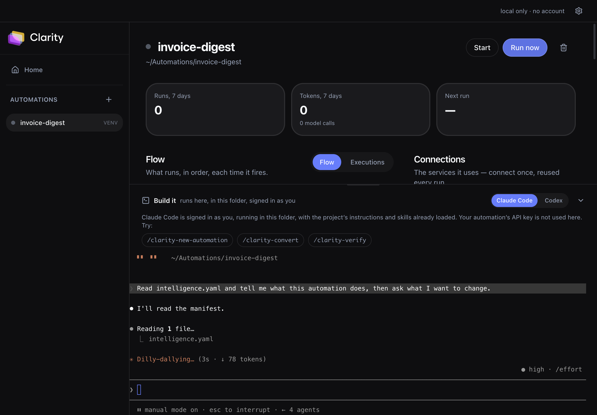The height and width of the screenshot is (415, 597).
Task: Add a new automation with plus icon
Action: [109, 99]
